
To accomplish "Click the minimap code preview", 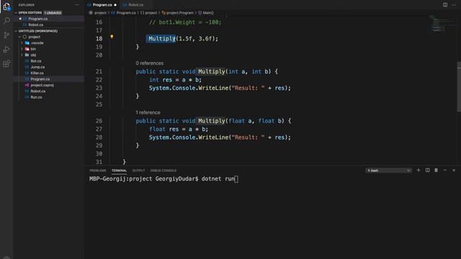I will tap(442, 24).
